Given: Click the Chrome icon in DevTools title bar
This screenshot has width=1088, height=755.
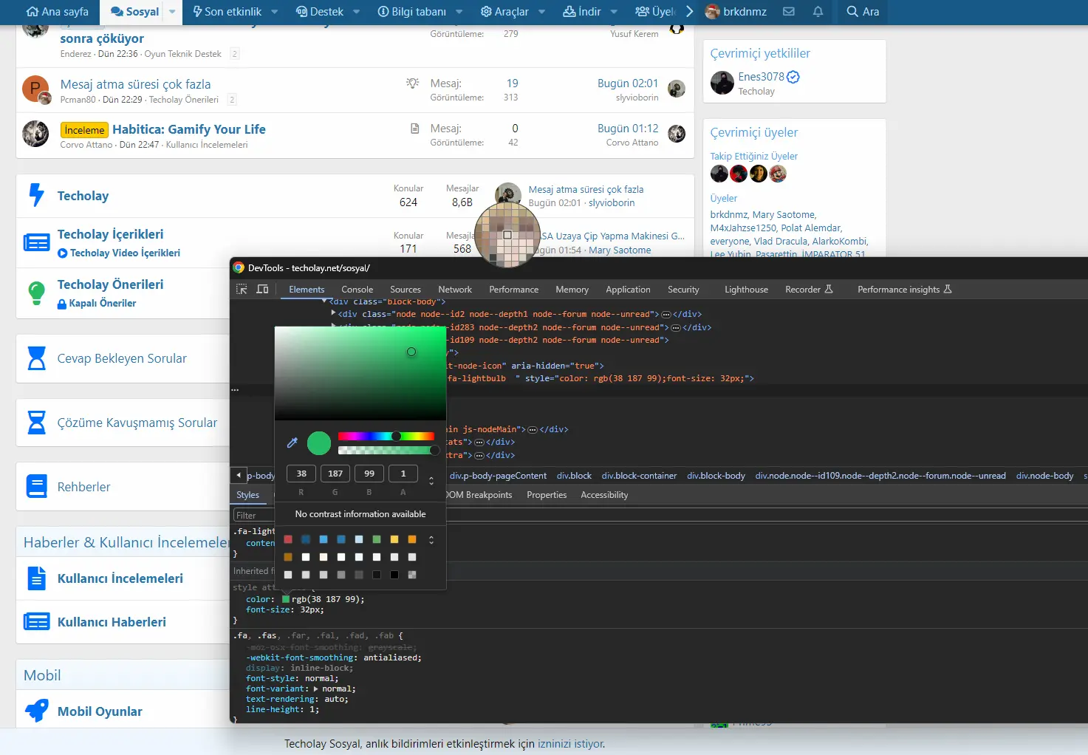Looking at the screenshot, I should pyautogui.click(x=239, y=267).
